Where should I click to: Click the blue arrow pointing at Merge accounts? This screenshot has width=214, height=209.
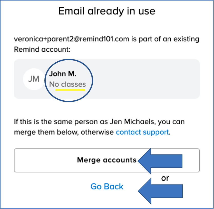click(164, 161)
